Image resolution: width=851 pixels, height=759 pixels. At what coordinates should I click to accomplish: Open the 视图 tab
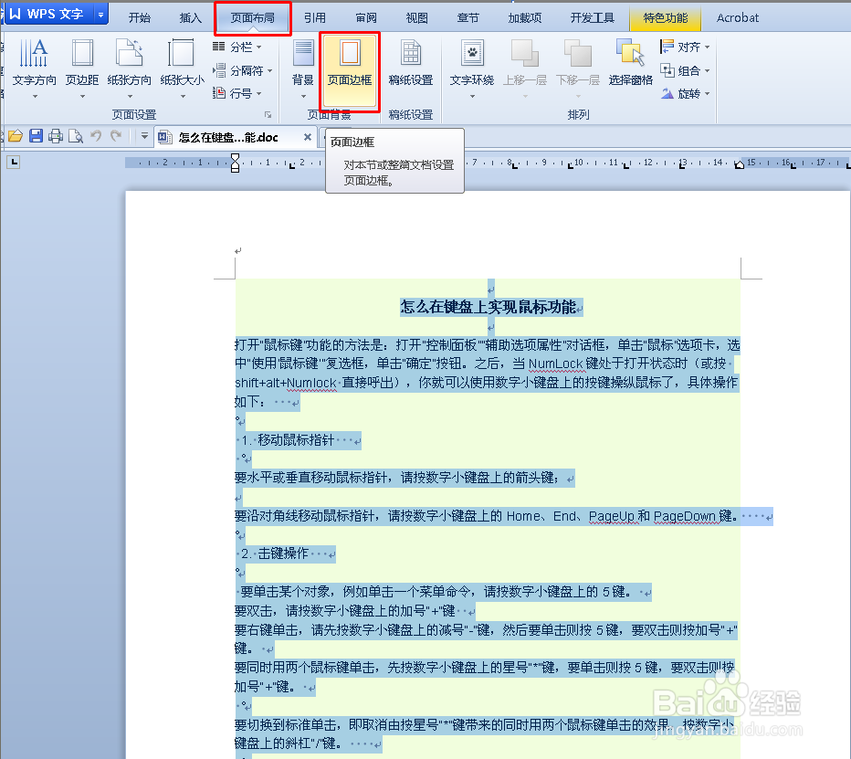[416, 18]
